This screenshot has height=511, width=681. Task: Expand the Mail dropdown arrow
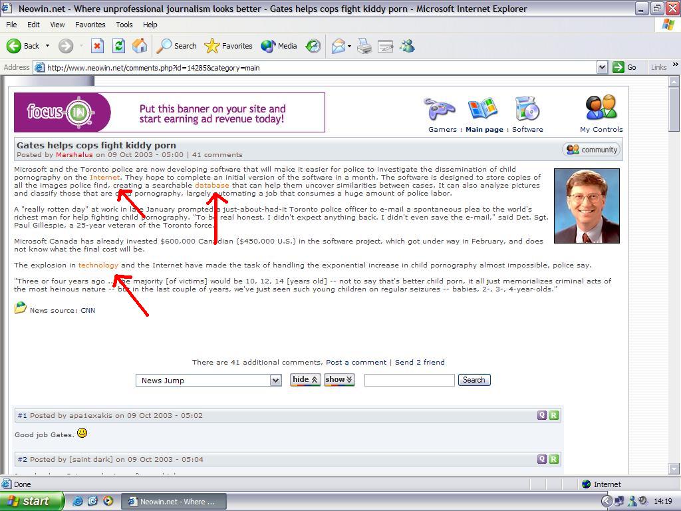point(349,46)
